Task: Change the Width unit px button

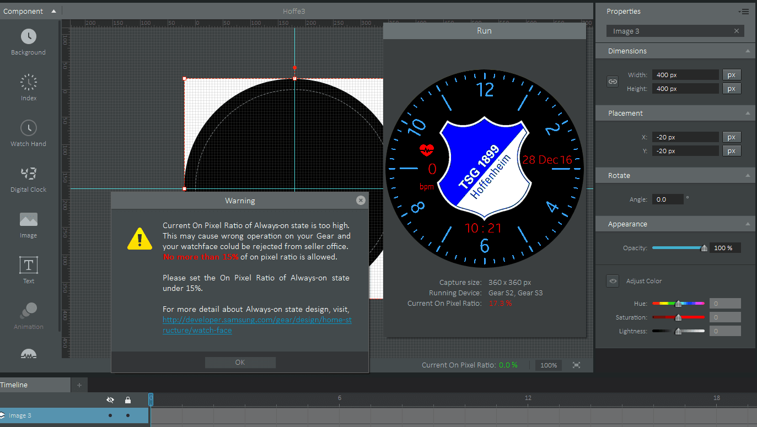Action: click(732, 75)
